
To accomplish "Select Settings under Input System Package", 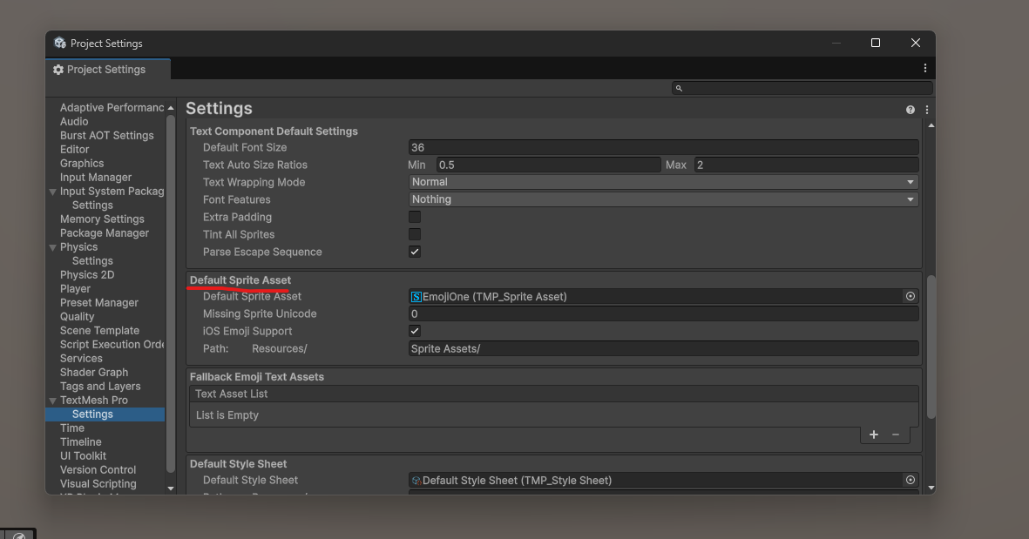I will (92, 205).
